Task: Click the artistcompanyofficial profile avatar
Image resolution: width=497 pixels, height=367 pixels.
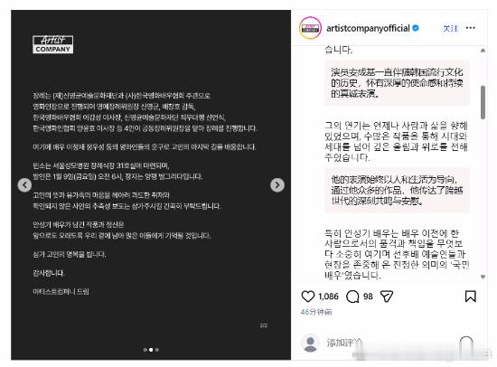Action: click(x=310, y=28)
